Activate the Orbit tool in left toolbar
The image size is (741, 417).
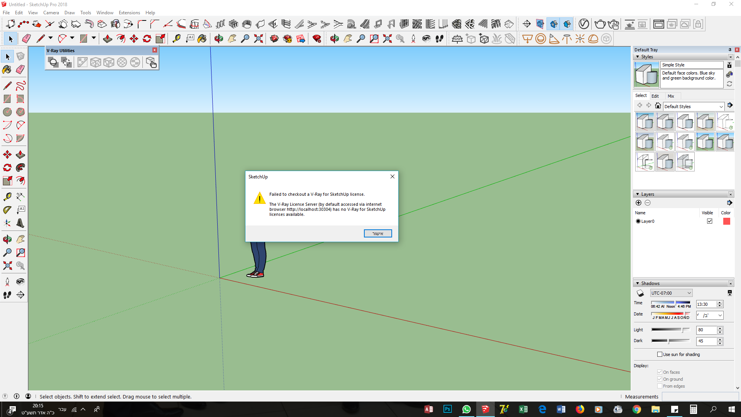coord(7,239)
